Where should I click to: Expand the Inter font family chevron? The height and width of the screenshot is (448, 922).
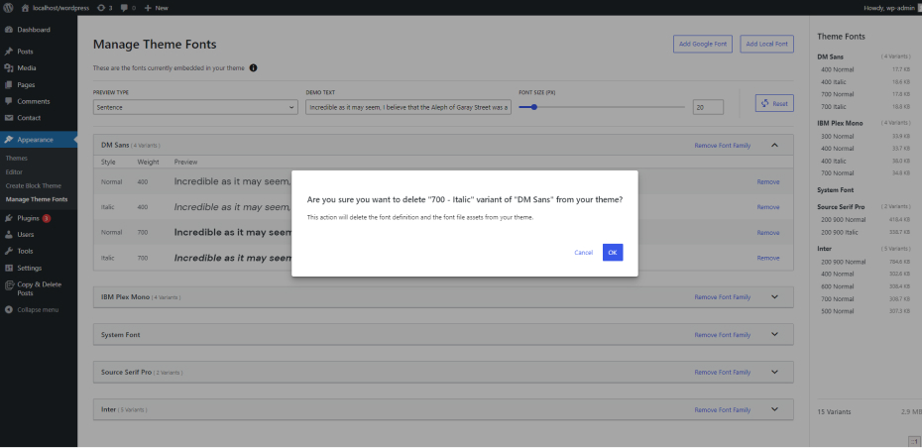point(774,409)
